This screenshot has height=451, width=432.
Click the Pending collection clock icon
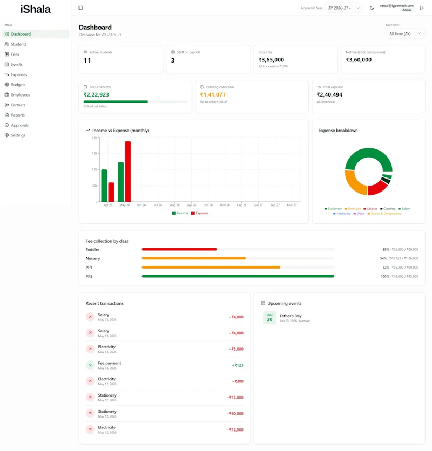click(x=202, y=87)
